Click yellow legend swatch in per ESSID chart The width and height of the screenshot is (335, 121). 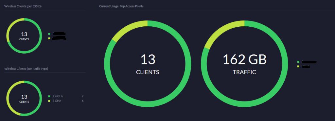pyautogui.click(x=49, y=38)
